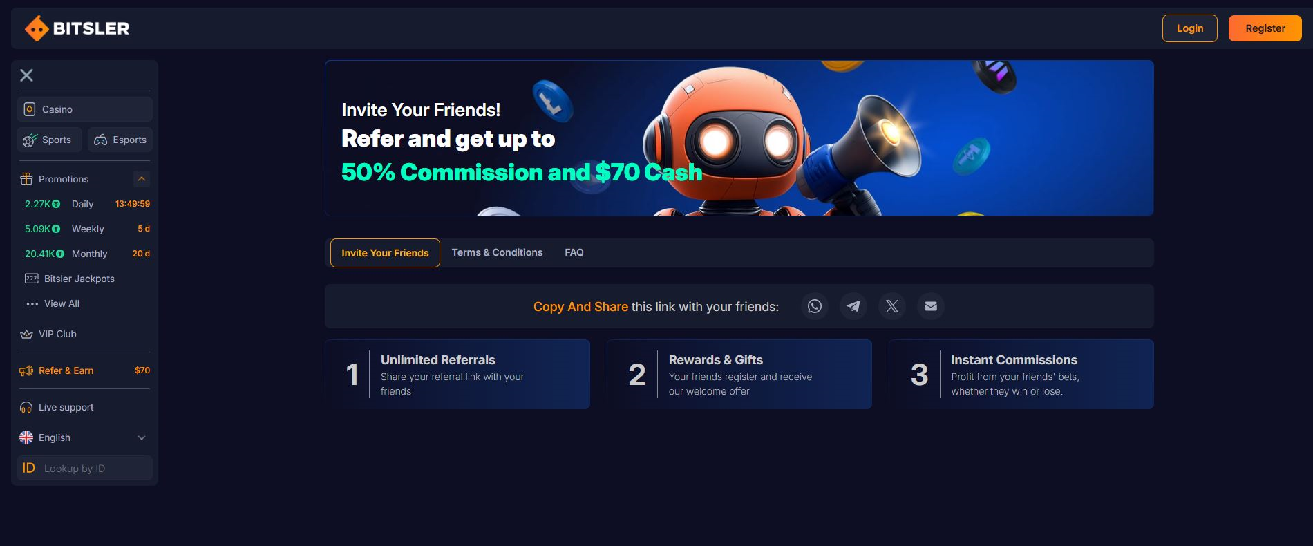Open the English language dropdown
Screen dimensions: 1313x546
coord(84,437)
